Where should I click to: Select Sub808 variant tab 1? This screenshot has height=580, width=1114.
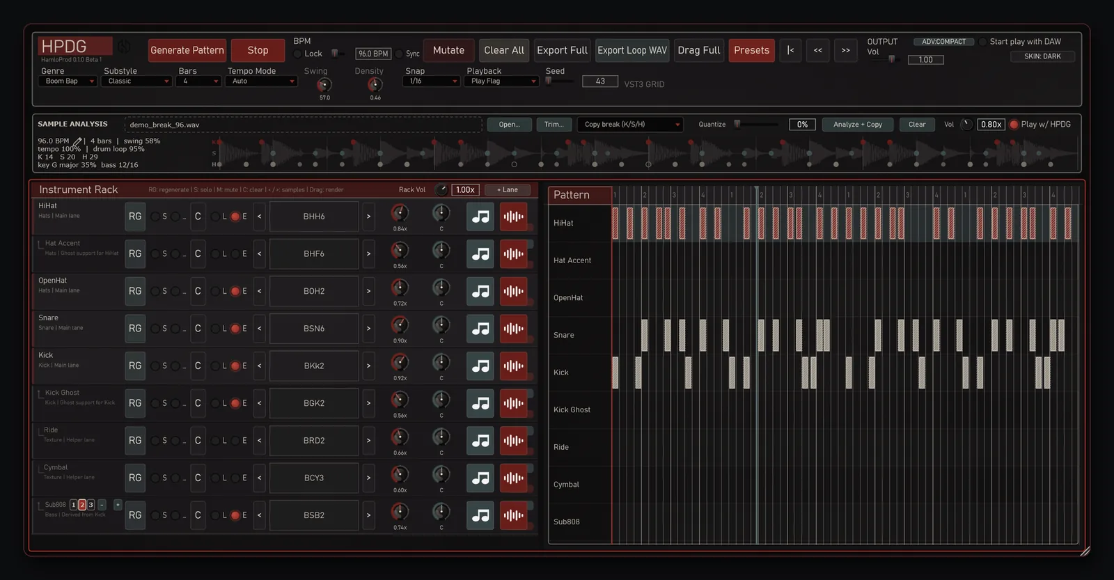click(74, 505)
